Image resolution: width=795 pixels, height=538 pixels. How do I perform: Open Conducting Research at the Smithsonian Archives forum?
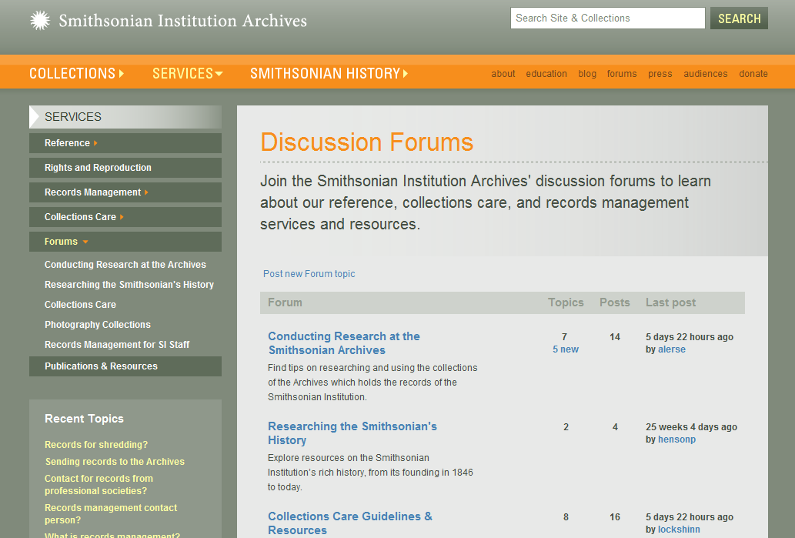[343, 343]
